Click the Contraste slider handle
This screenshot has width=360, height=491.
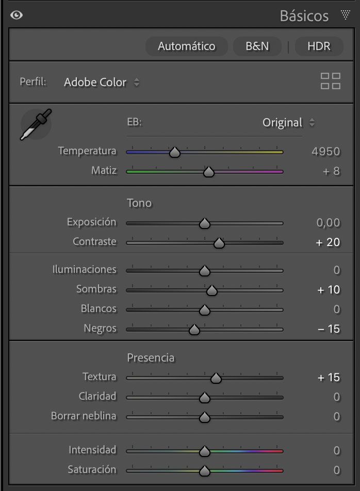[x=219, y=243]
